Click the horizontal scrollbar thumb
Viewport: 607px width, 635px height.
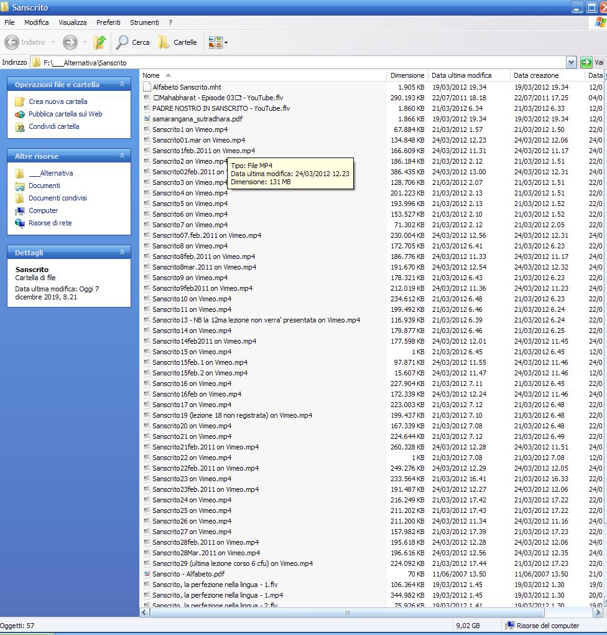346,613
